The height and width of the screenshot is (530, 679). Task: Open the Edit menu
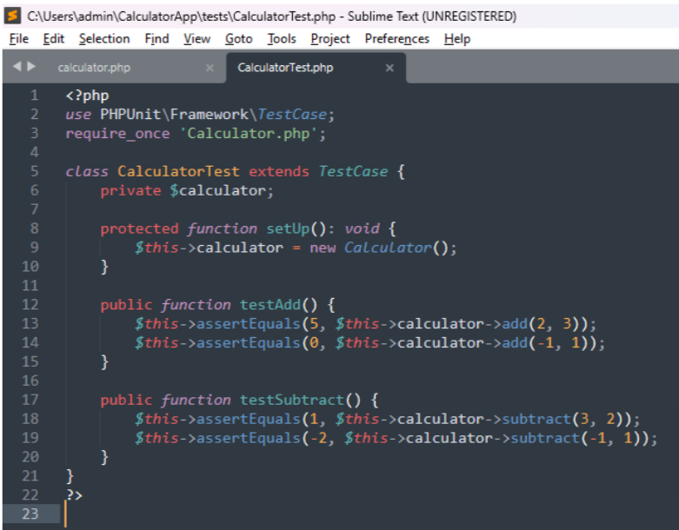[54, 38]
